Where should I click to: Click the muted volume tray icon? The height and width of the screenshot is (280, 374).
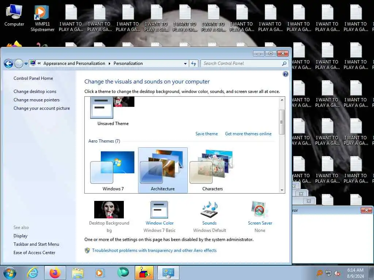pyautogui.click(x=337, y=273)
